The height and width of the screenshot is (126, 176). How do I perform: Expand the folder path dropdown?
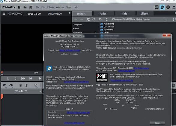pyautogui.click(x=165, y=19)
